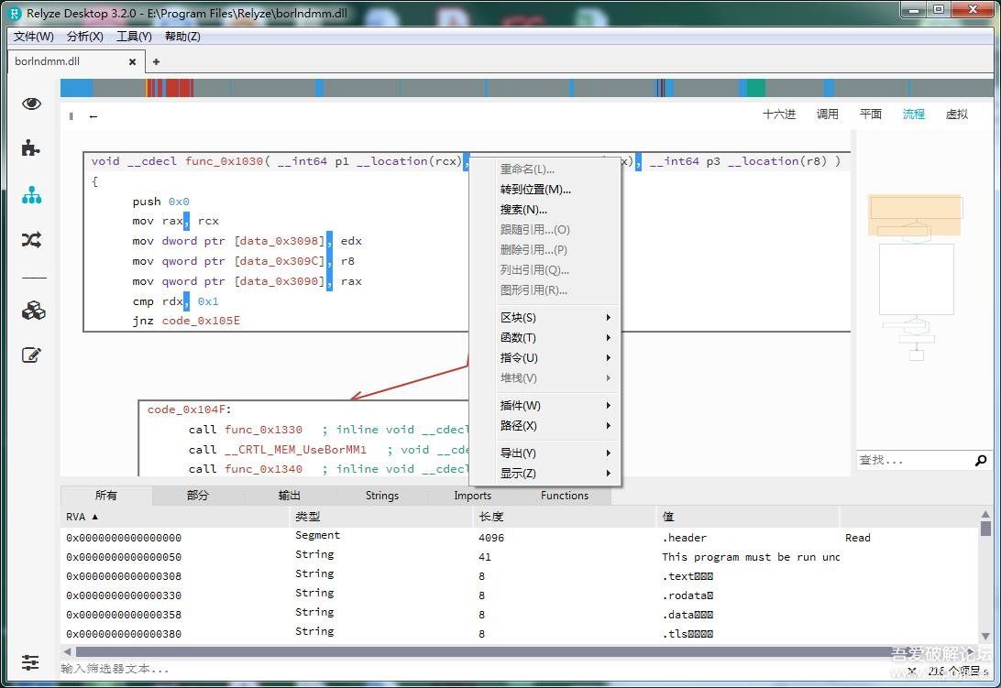The height and width of the screenshot is (688, 1001).
Task: Close the borlndmm.dll tab
Action: pos(132,62)
